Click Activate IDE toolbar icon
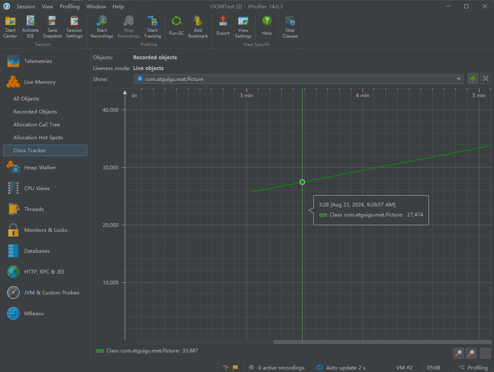This screenshot has width=494, height=372. point(30,27)
